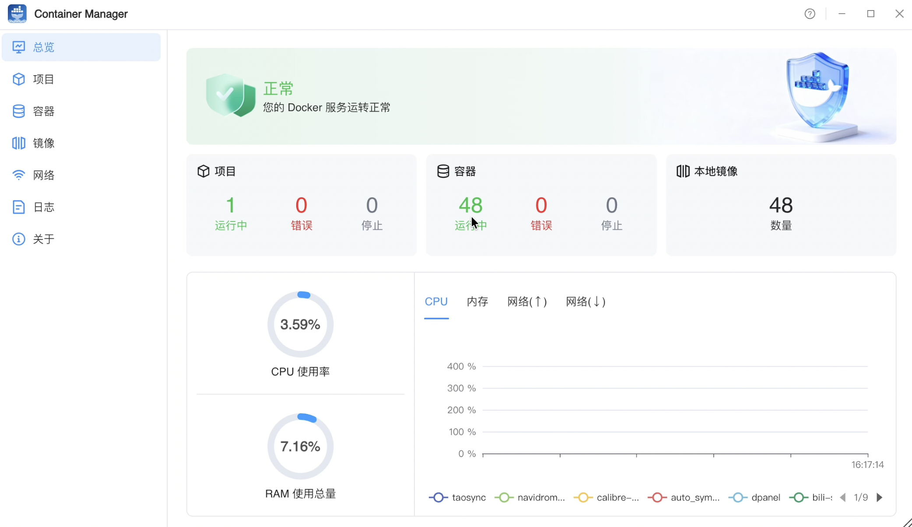Click the 镜像 image icon in sidebar
The width and height of the screenshot is (912, 527).
(18, 143)
